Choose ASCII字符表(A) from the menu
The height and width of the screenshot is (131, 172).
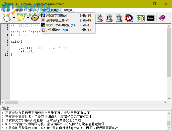pyautogui.click(x=68, y=16)
